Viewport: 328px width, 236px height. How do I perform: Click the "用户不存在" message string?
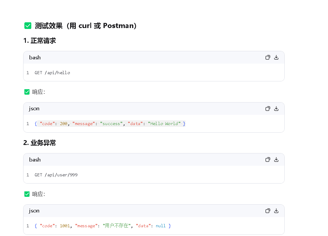[x=117, y=226]
